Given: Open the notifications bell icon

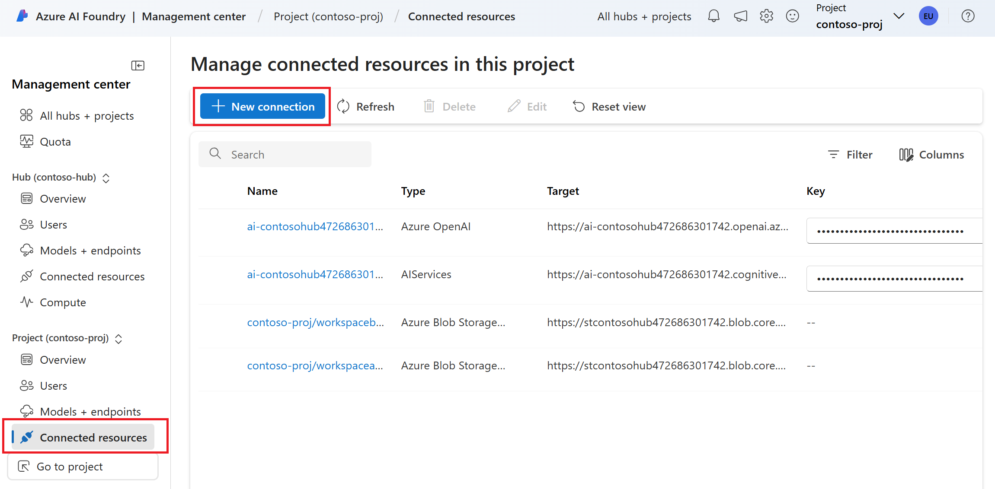Looking at the screenshot, I should tap(713, 16).
